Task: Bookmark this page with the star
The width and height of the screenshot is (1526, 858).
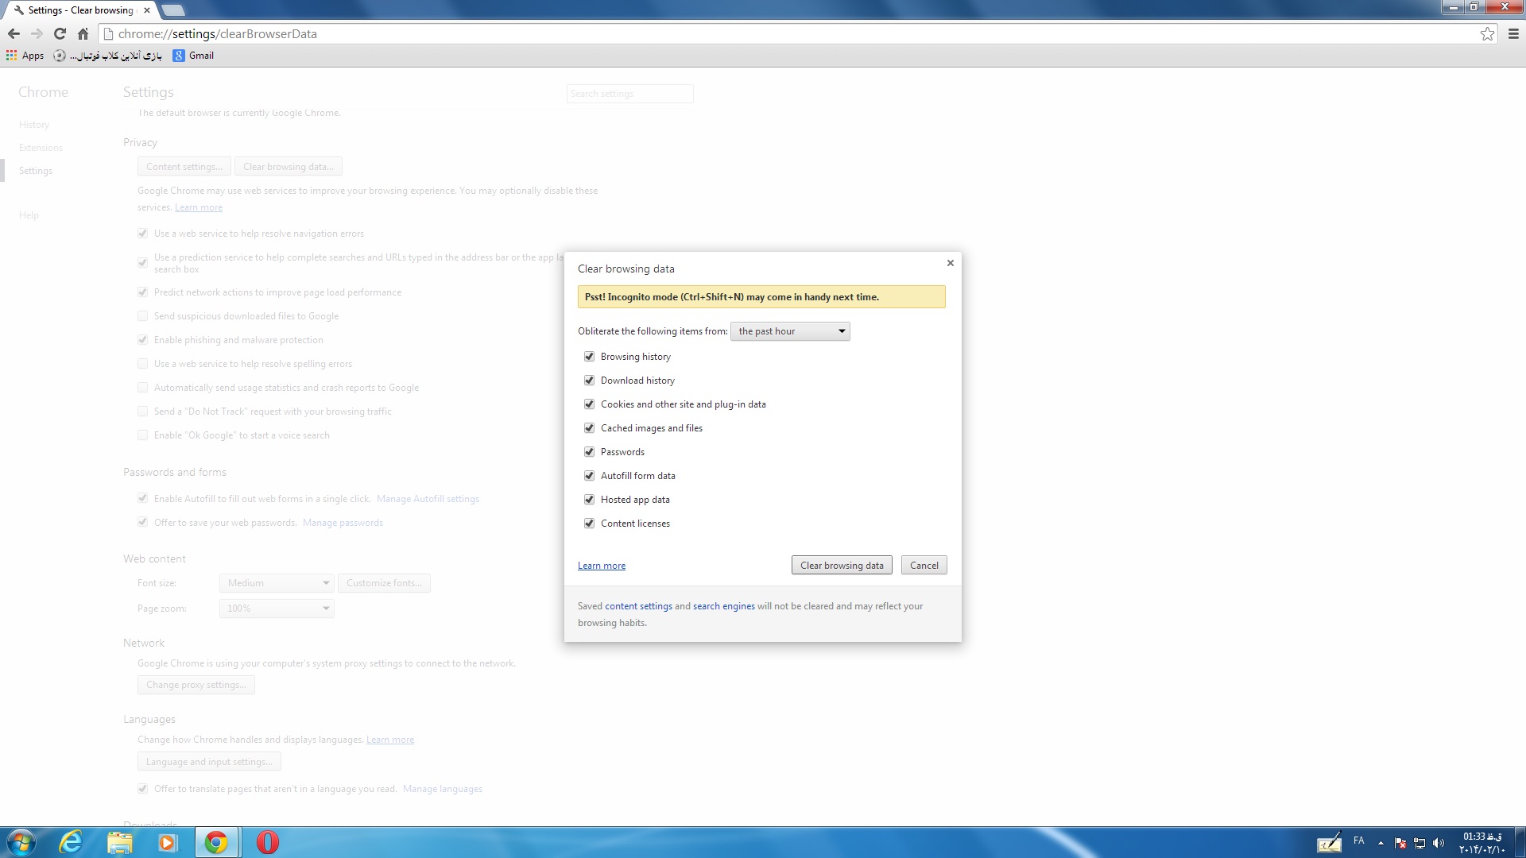Action: (x=1487, y=33)
